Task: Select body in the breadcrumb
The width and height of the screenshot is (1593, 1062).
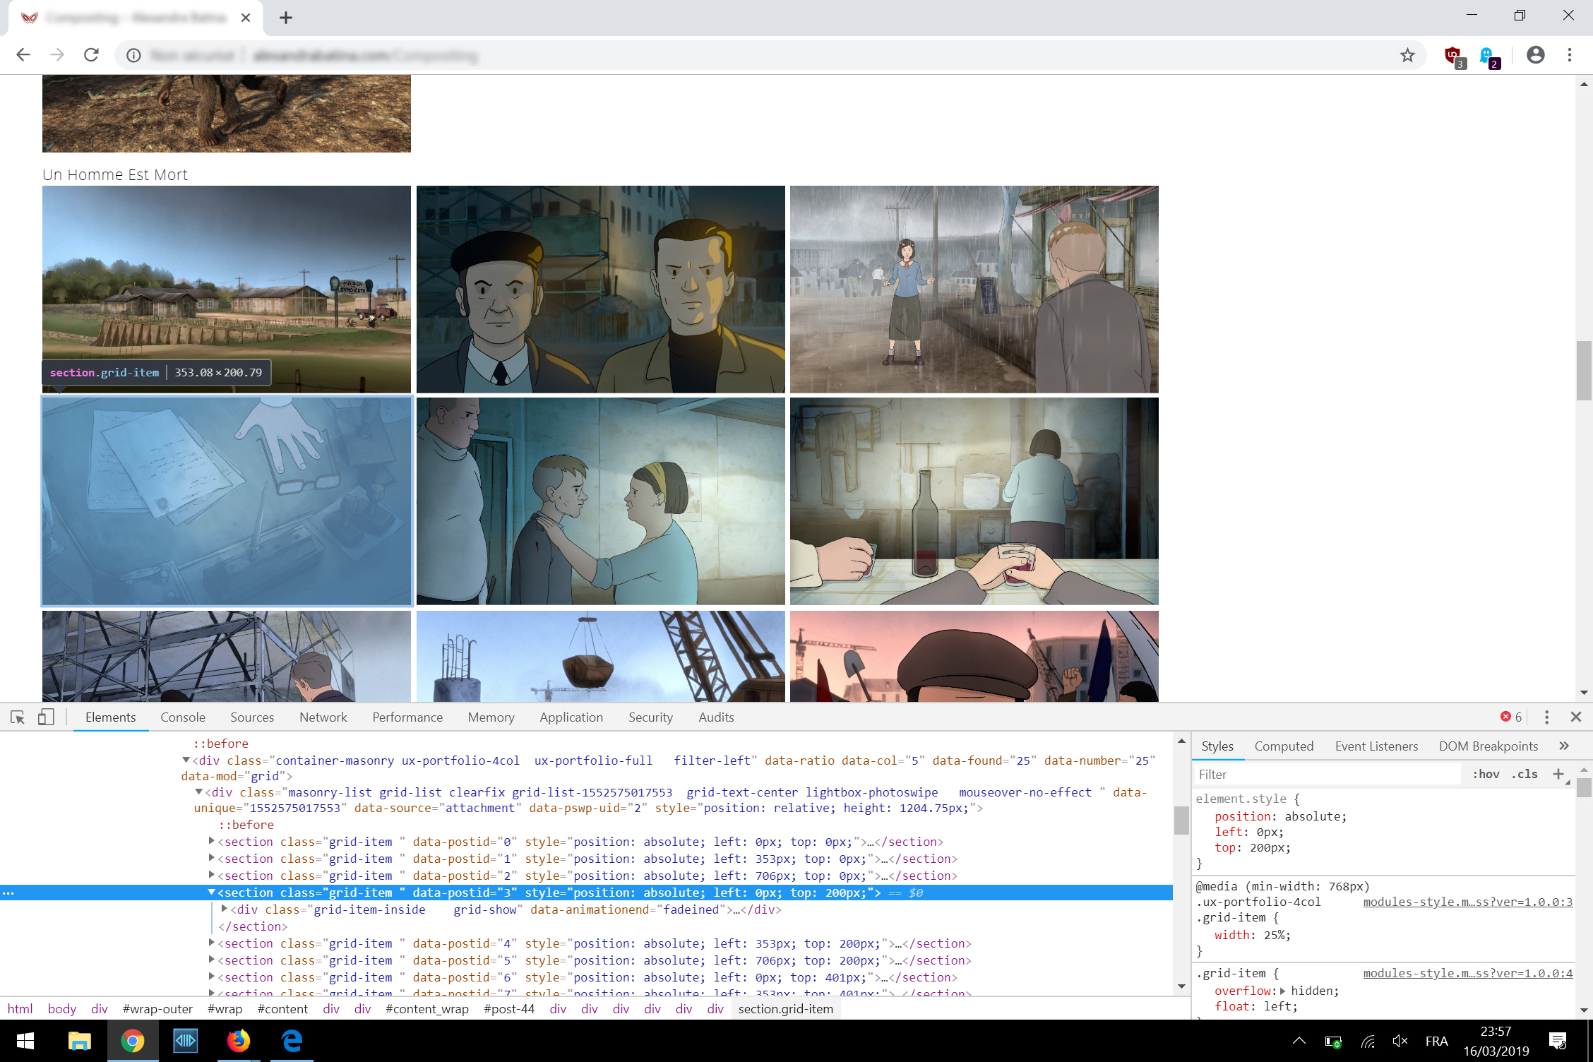Action: pyautogui.click(x=62, y=1009)
